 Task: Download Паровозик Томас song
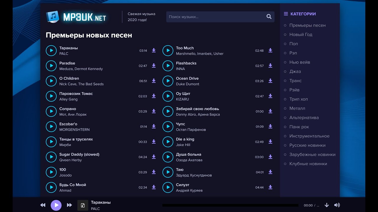(154, 96)
